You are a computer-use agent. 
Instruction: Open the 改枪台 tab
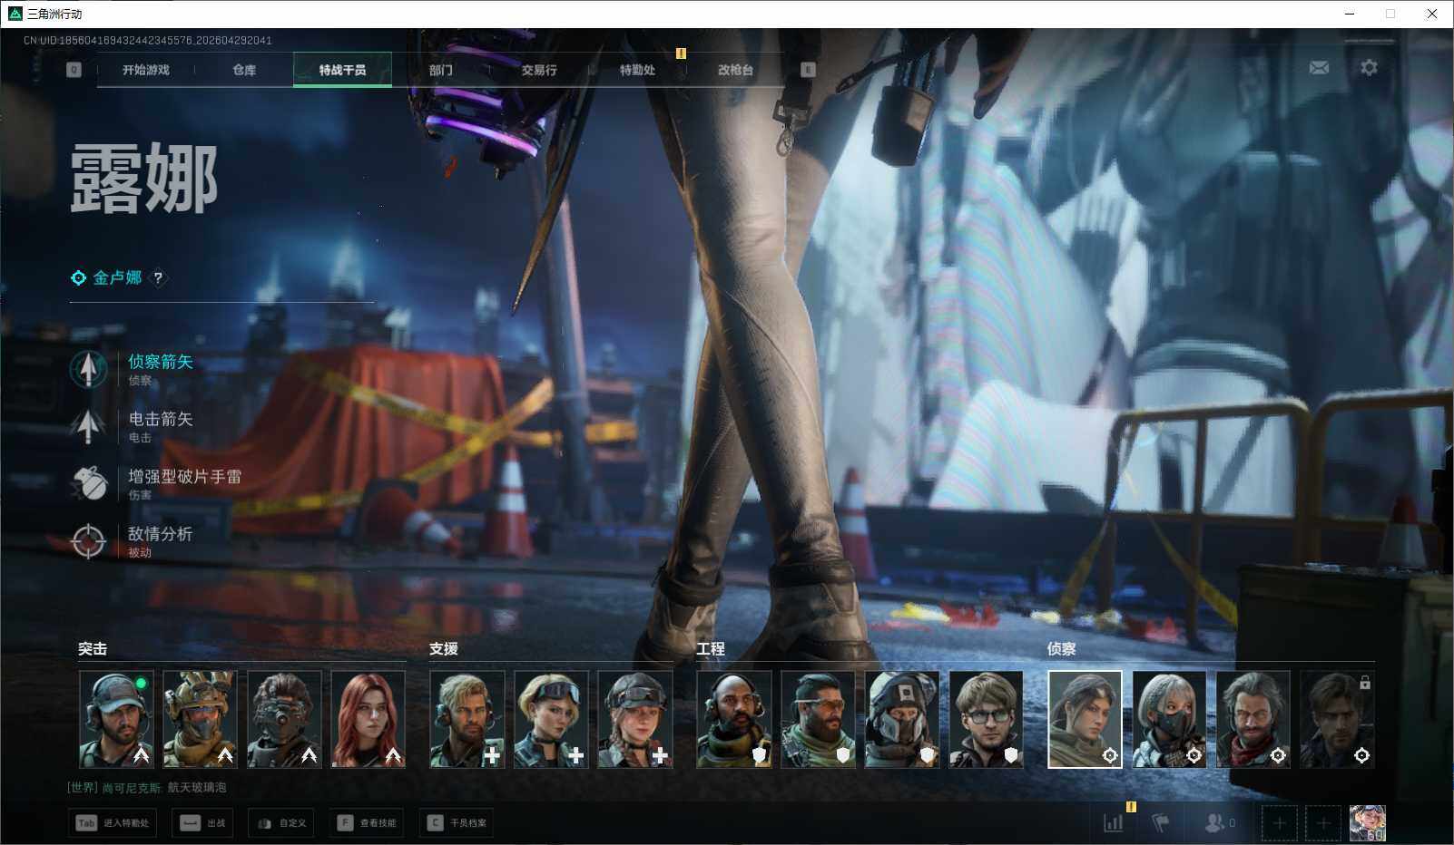(735, 70)
